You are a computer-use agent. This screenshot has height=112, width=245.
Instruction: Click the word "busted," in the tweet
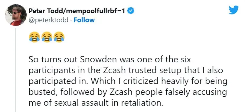tap(43, 92)
